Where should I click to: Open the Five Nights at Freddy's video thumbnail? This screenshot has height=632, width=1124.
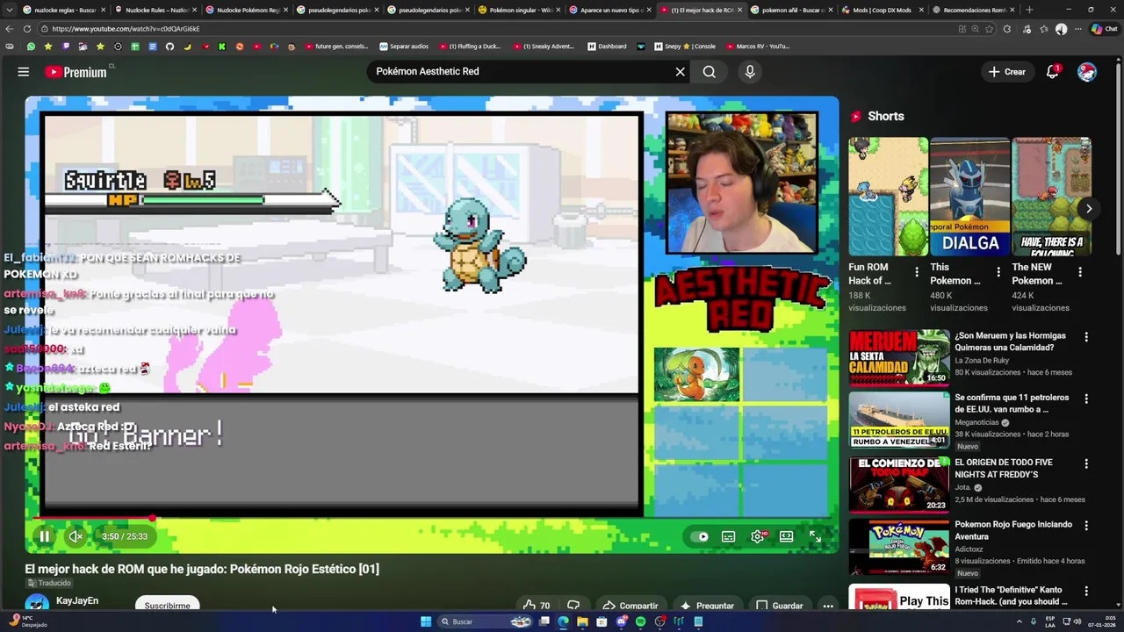pyautogui.click(x=899, y=485)
